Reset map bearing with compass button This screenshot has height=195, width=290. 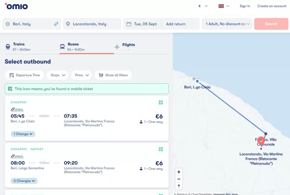pyautogui.click(x=179, y=186)
